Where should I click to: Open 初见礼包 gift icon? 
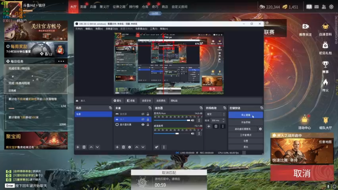click(325, 46)
